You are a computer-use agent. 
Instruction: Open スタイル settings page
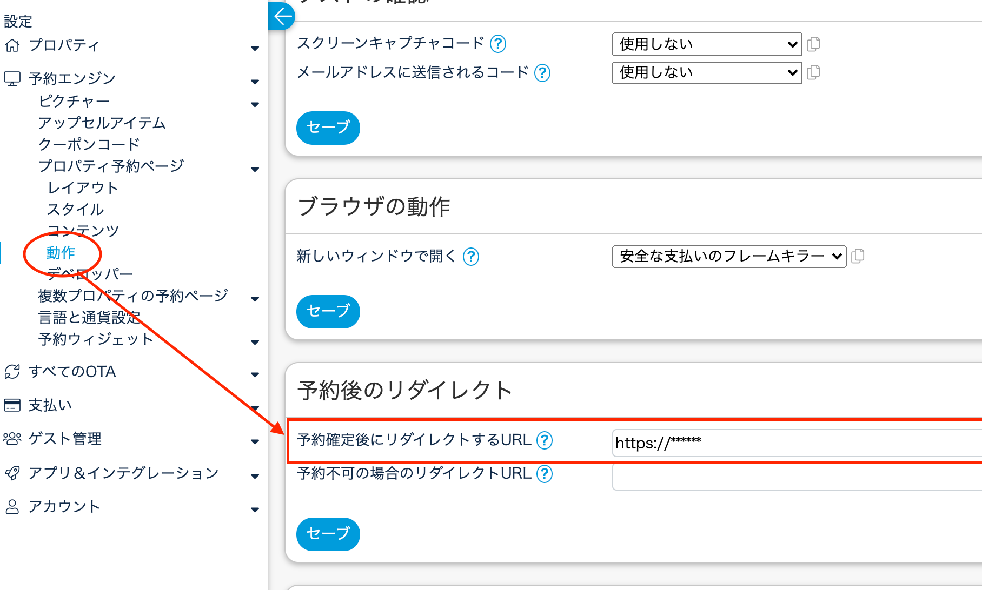[x=75, y=209]
